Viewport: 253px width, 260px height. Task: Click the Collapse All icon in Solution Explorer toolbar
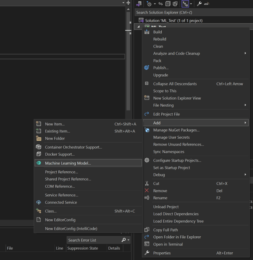(168, 4)
